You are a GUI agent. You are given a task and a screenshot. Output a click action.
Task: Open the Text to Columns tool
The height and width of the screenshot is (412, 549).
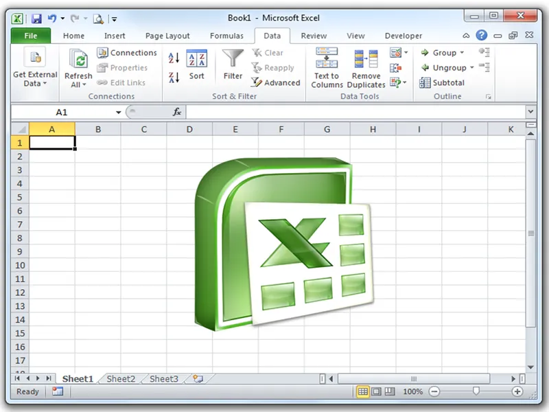[326, 67]
